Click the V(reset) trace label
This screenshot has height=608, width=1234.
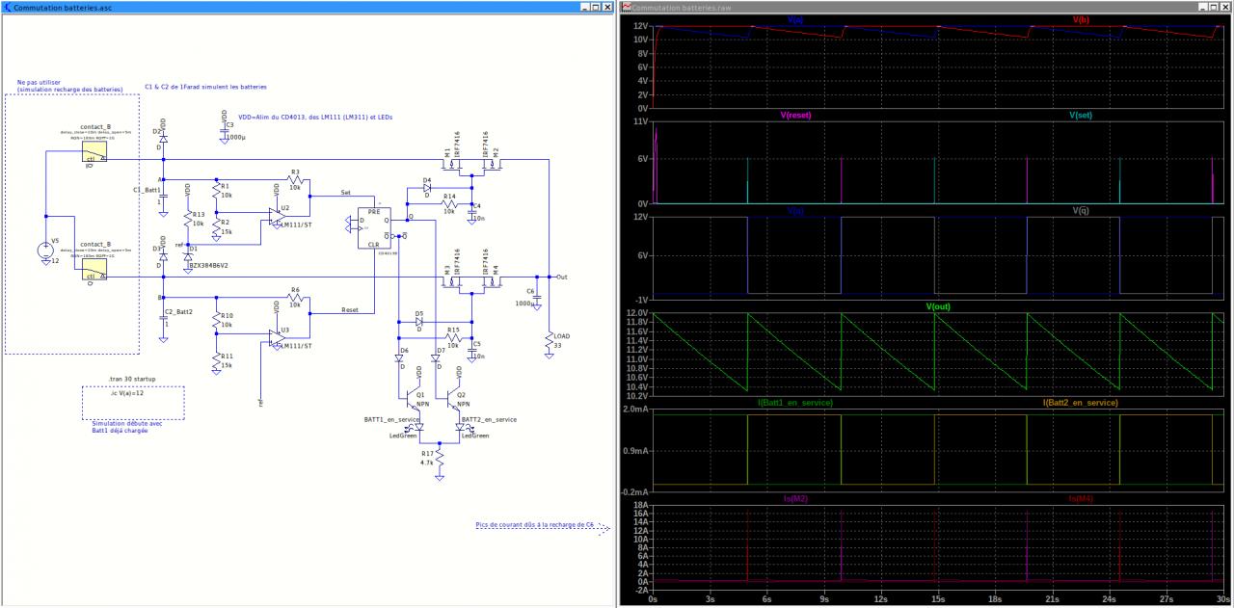pos(795,115)
